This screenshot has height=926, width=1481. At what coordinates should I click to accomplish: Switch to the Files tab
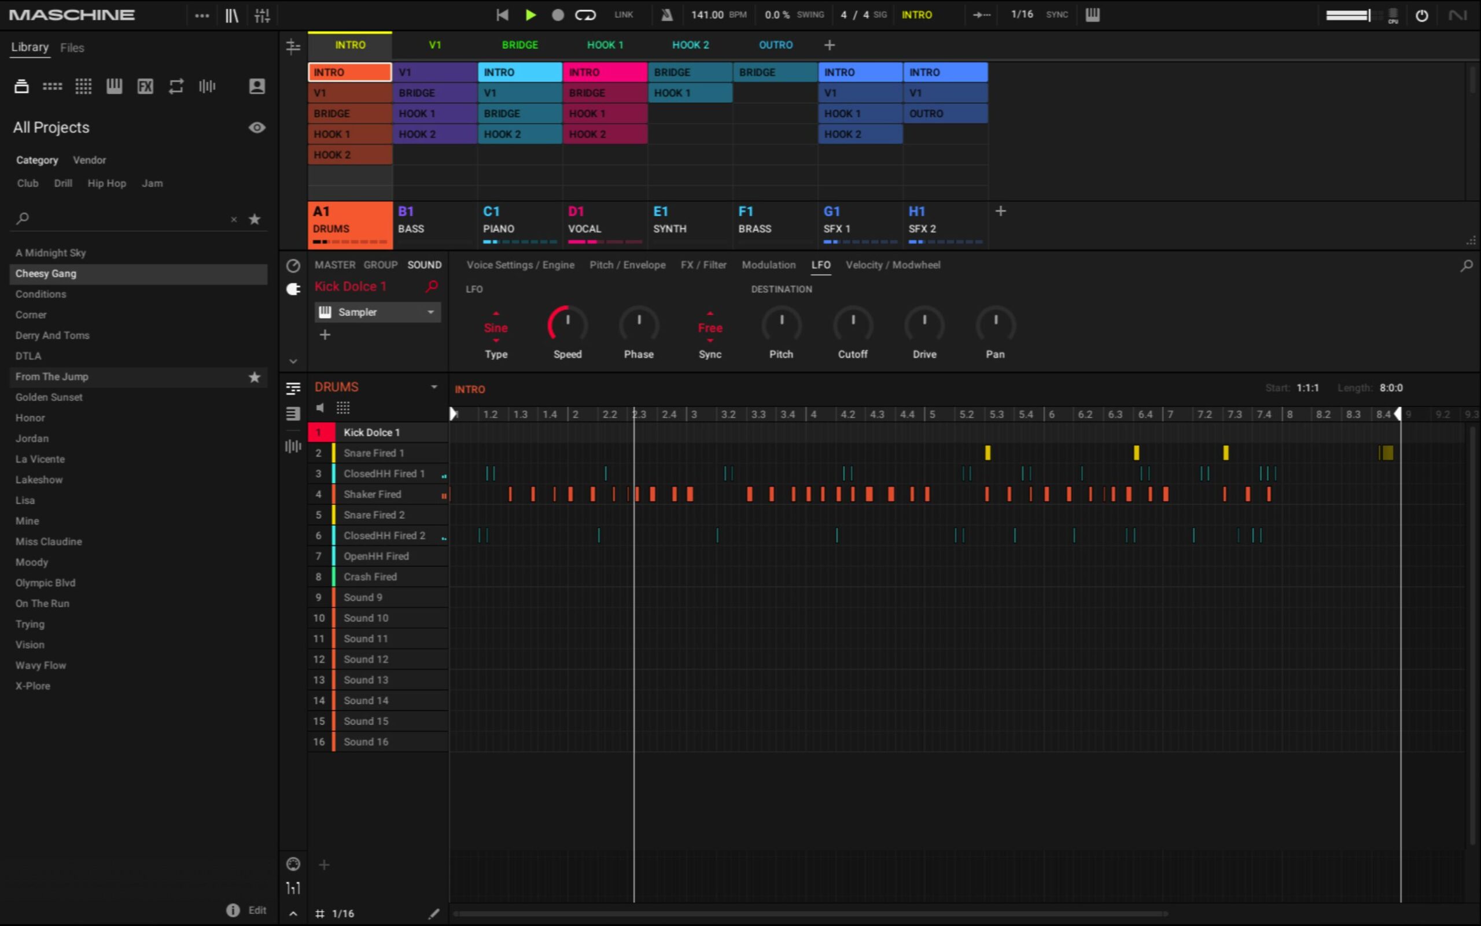click(x=72, y=48)
